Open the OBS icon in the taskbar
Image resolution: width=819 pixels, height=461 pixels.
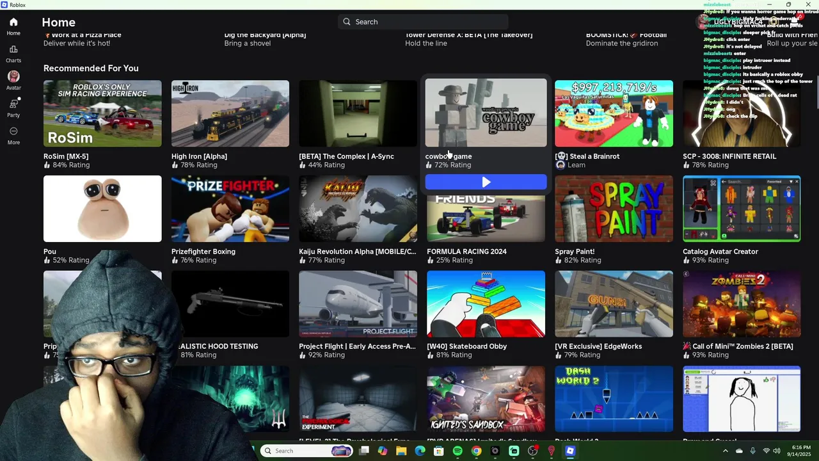[x=532, y=451]
